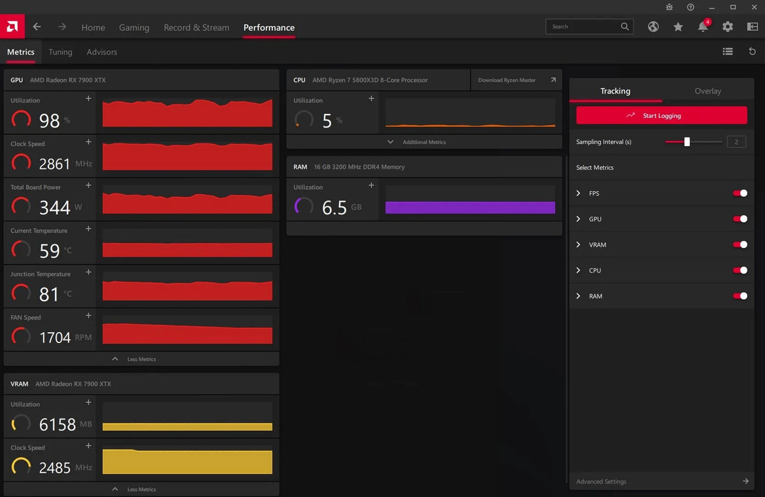Click the back arrow navigation icon

tap(37, 27)
